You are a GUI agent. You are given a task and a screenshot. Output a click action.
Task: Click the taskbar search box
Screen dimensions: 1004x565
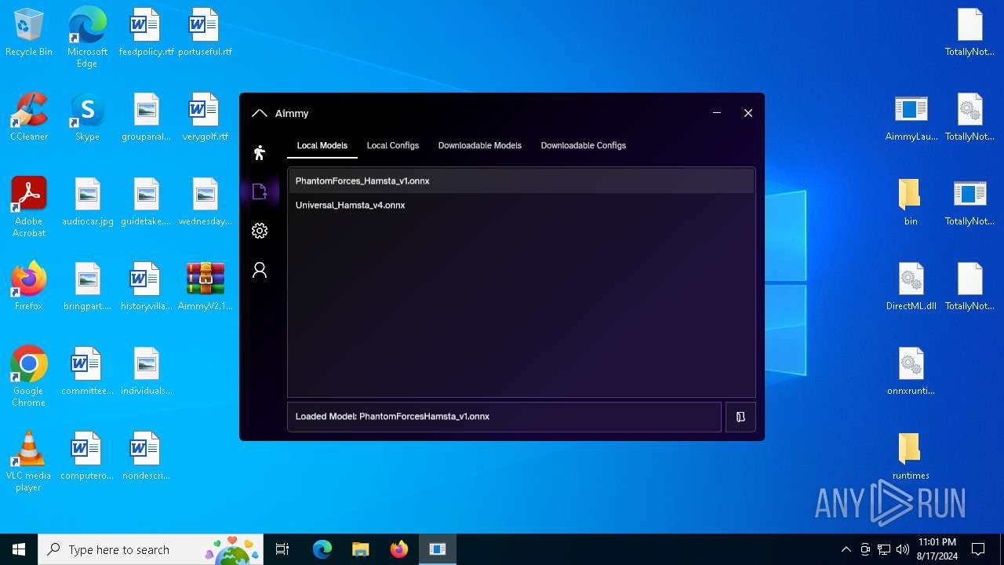point(151,549)
